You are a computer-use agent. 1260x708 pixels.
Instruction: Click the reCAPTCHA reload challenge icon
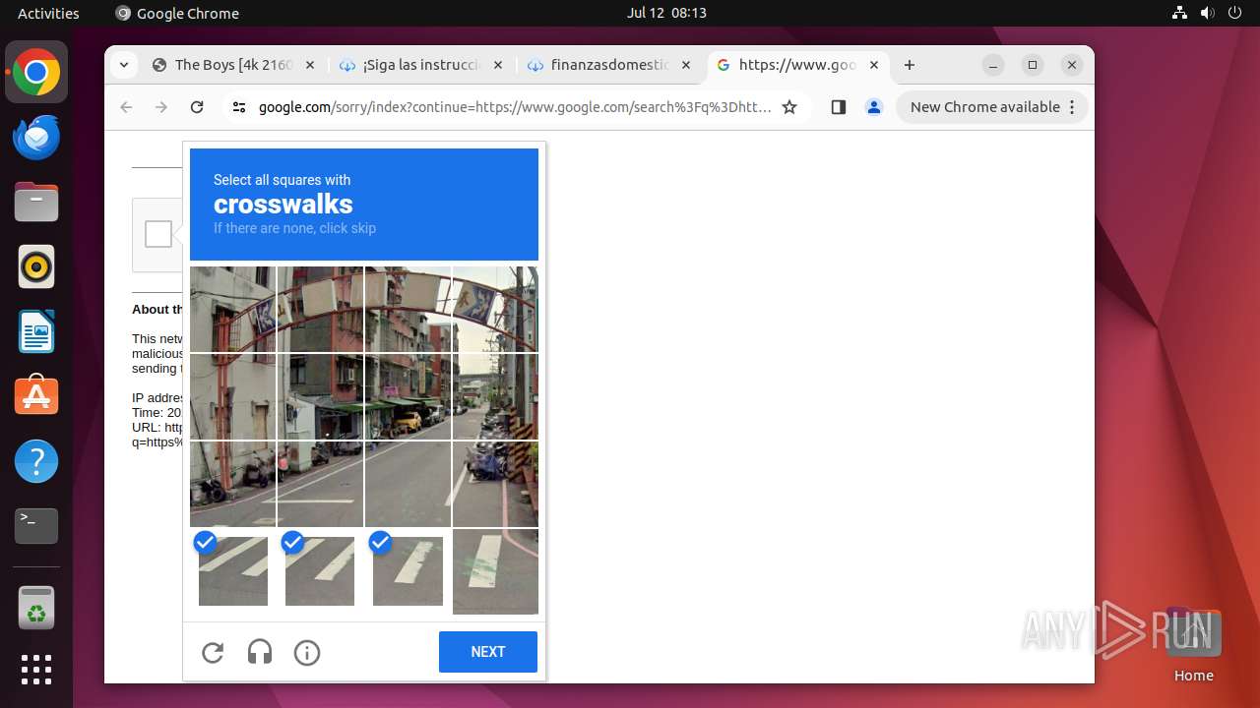click(213, 652)
